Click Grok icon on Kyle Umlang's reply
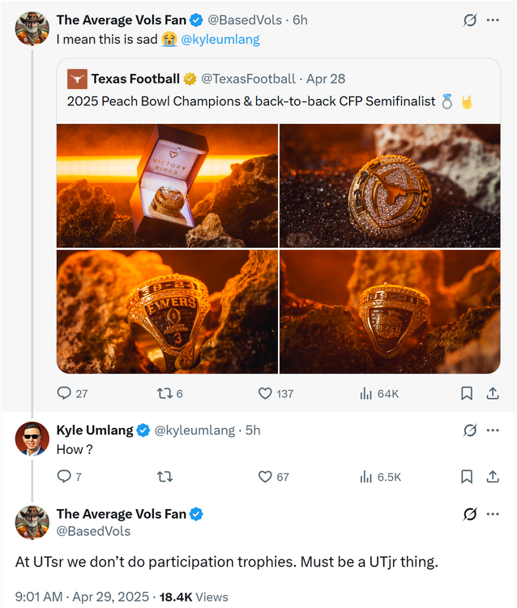This screenshot has height=608, width=517. coord(469,430)
